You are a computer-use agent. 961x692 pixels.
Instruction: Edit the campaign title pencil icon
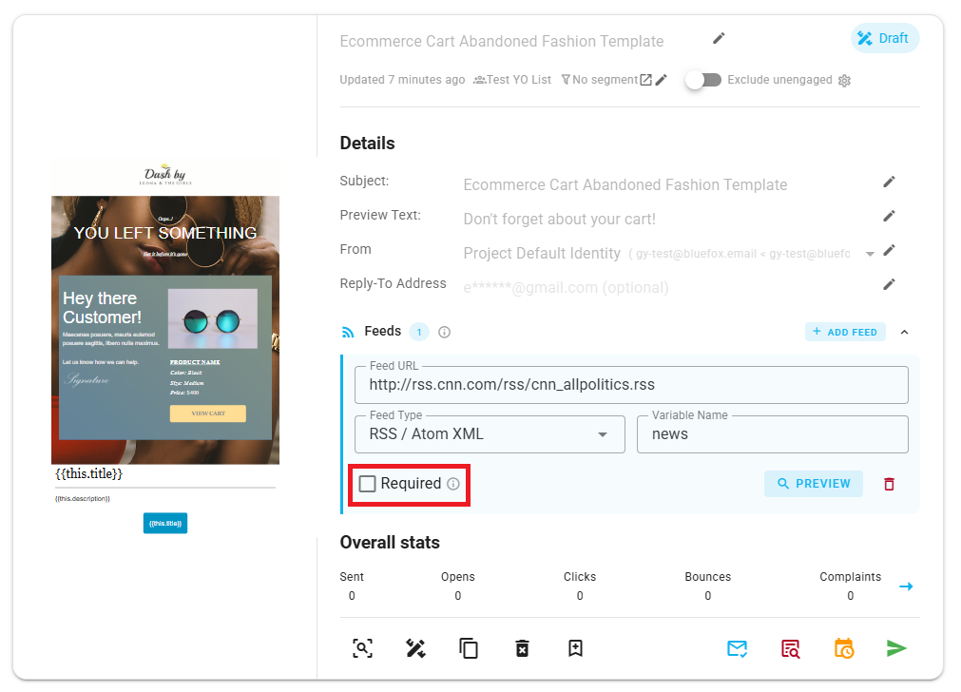click(x=719, y=39)
